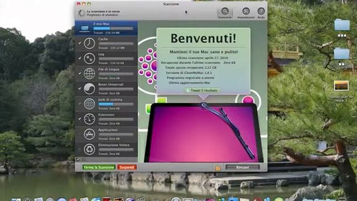Click the red Sospendi button
Viewport: 357px width, 201px height.
[x=127, y=167]
